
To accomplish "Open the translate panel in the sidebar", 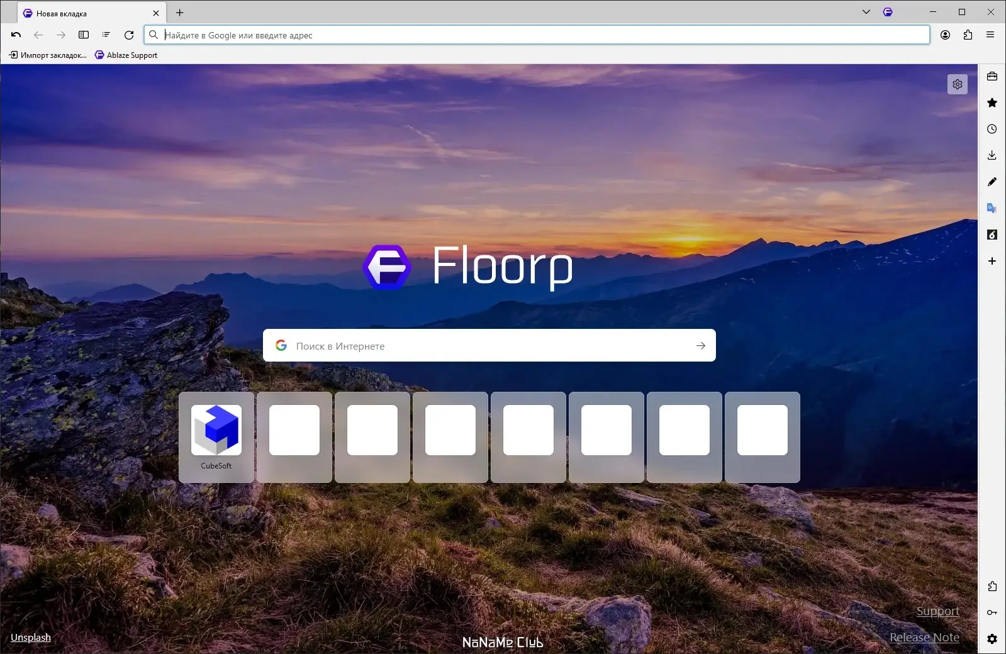I will 992,208.
